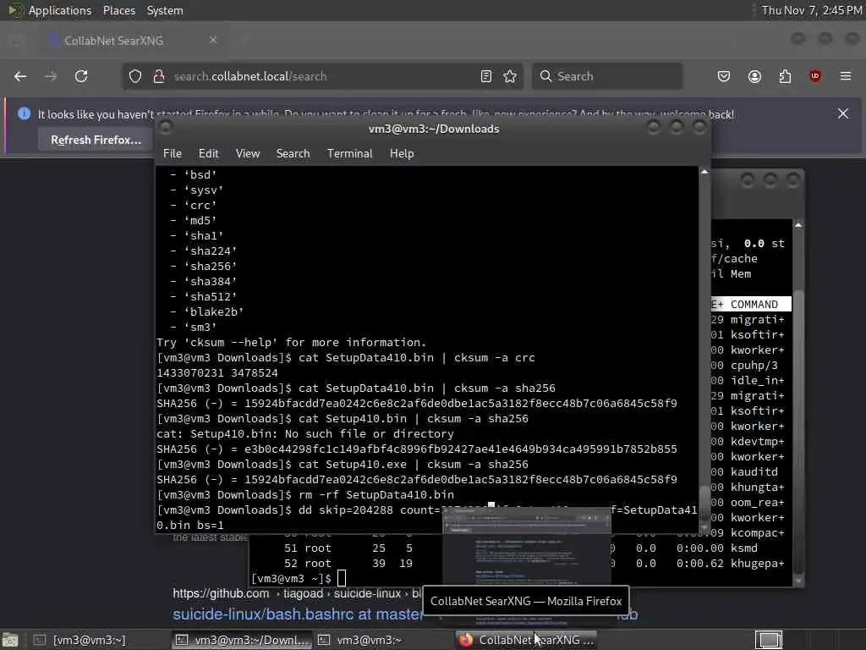Screen dimensions: 866x650
Task: Click the clock Thu Nov 7 2:45 PM
Action: 811,10
